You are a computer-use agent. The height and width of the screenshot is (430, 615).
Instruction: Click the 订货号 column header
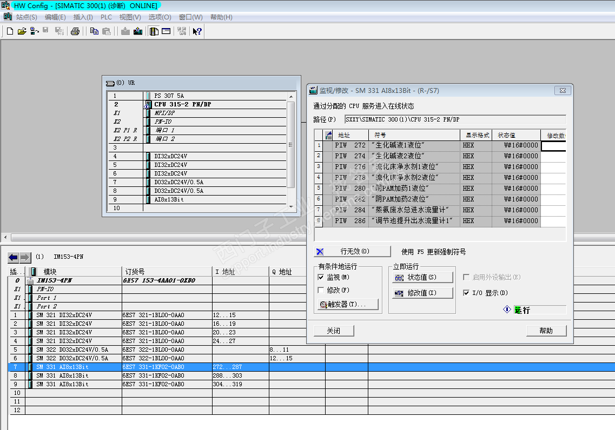[x=167, y=271]
